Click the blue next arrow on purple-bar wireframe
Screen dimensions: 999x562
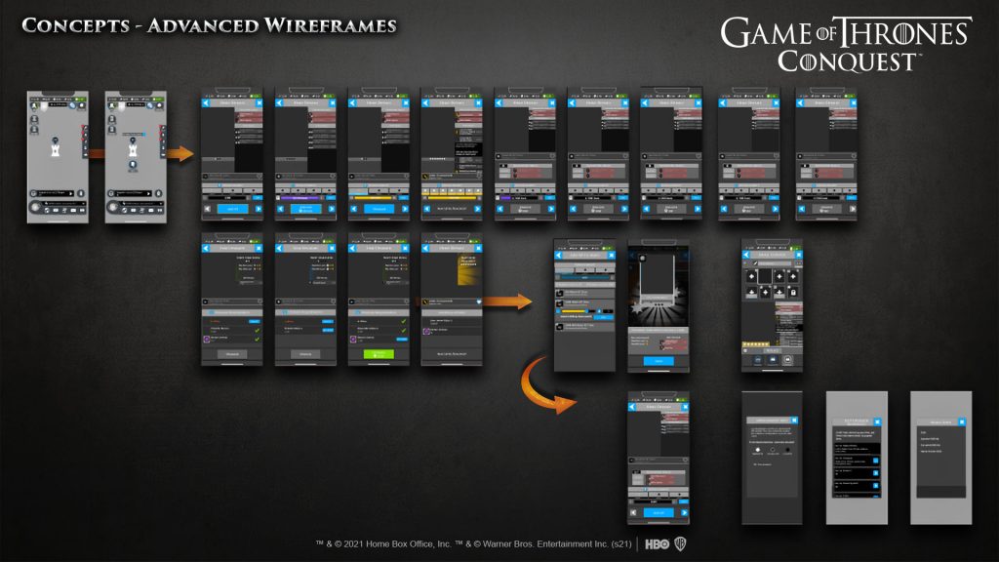332,209
